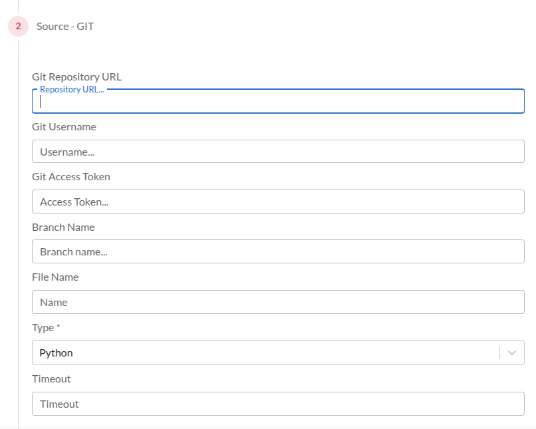The image size is (536, 429).
Task: Click the Timeout input field
Action: point(278,404)
